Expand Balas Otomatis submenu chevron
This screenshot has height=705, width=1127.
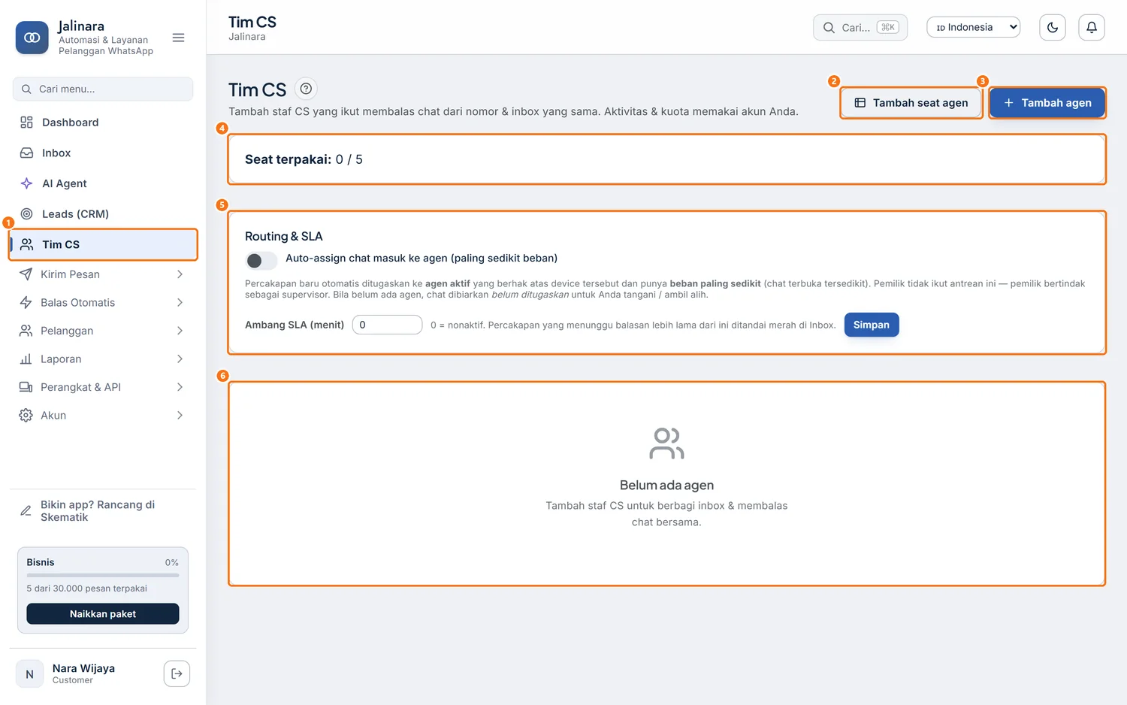coord(180,302)
